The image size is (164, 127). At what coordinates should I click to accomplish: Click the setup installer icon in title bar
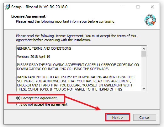[7, 7]
